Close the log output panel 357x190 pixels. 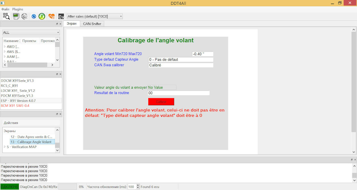tap(355, 160)
